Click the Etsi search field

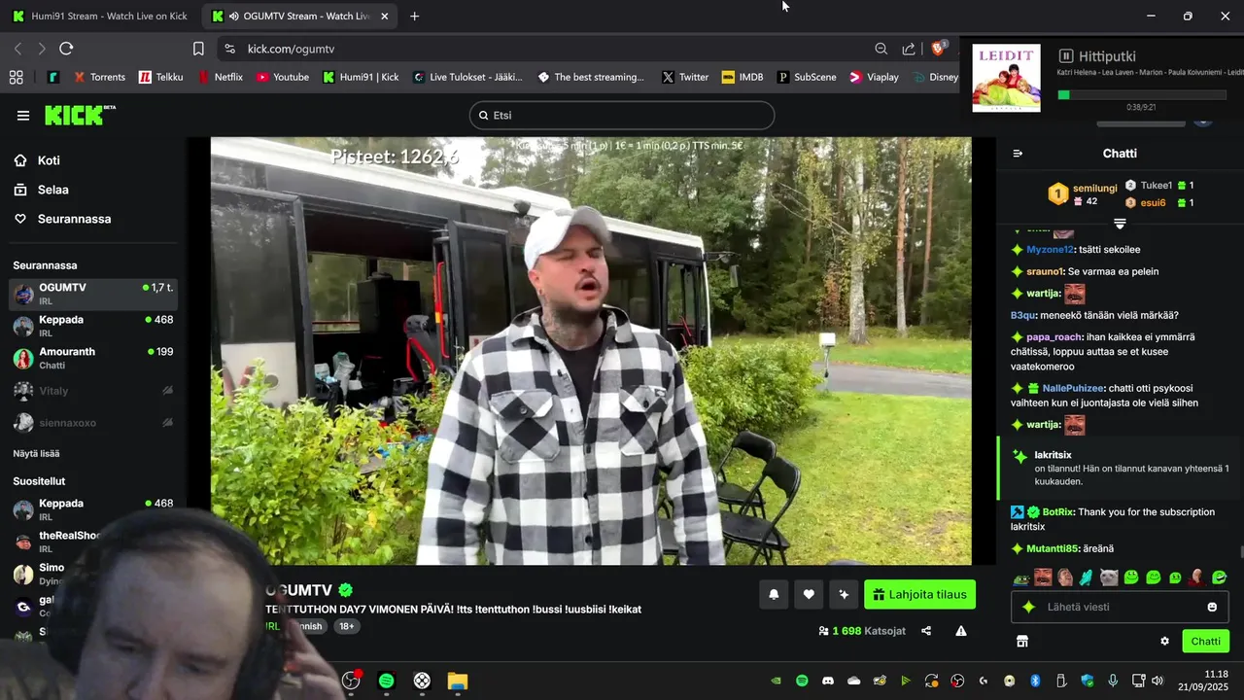click(x=622, y=116)
